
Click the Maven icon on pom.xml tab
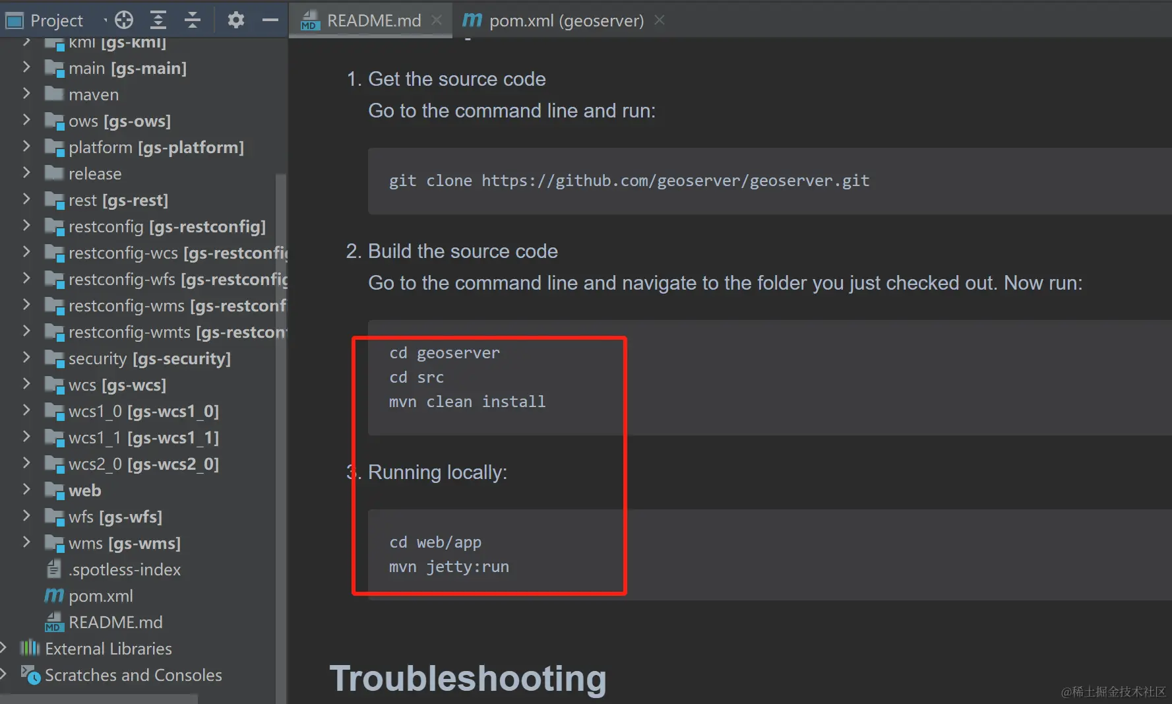coord(472,20)
